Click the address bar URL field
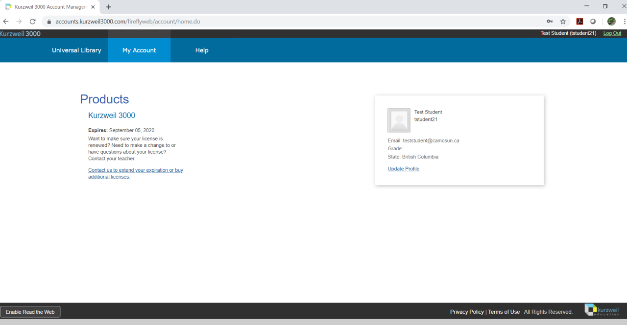The height and width of the screenshot is (325, 627). coord(294,22)
